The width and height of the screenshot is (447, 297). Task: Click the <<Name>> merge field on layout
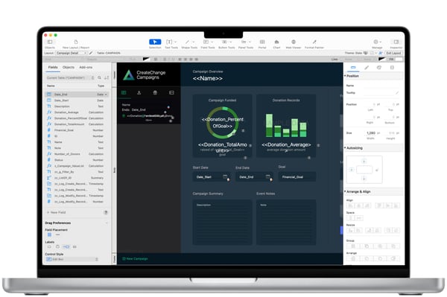coord(208,78)
